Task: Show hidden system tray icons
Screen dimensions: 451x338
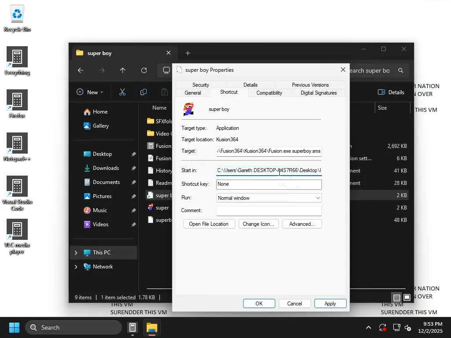Action: click(369, 327)
